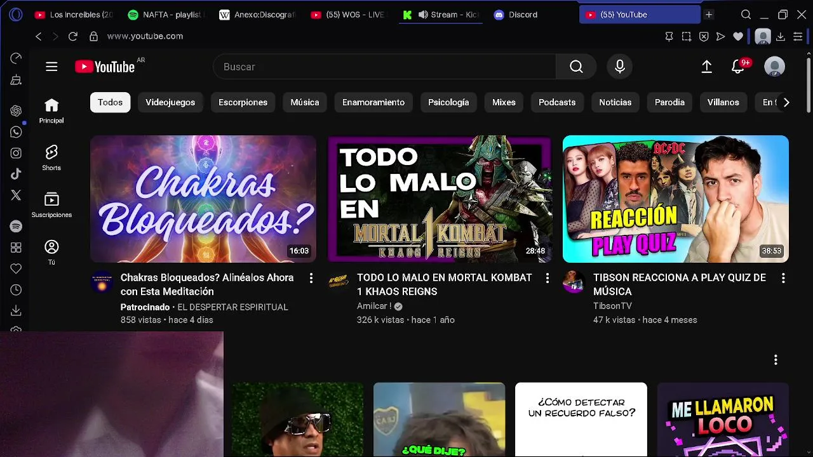Select the 'Noticias' filter chip
813x457 pixels.
pyautogui.click(x=615, y=102)
